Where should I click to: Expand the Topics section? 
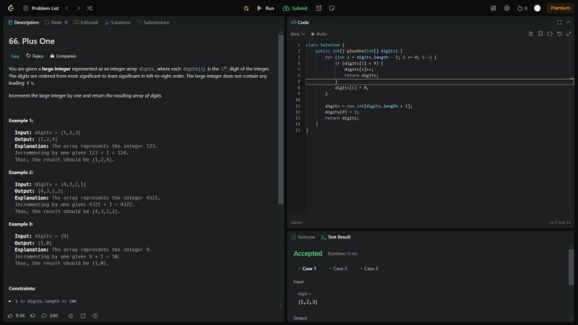pyautogui.click(x=35, y=56)
